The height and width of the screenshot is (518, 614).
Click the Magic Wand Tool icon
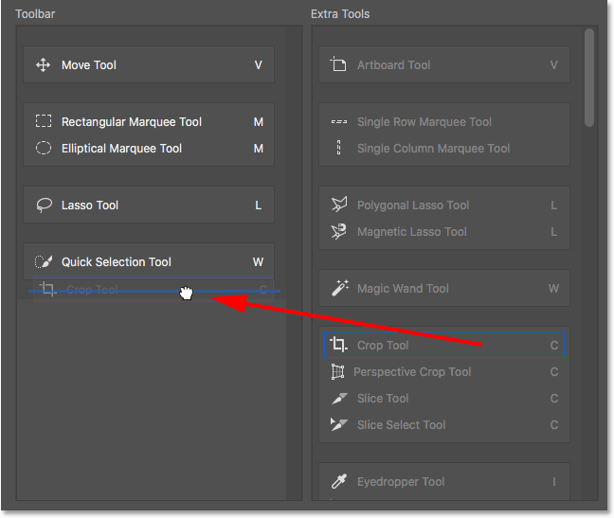click(x=340, y=288)
